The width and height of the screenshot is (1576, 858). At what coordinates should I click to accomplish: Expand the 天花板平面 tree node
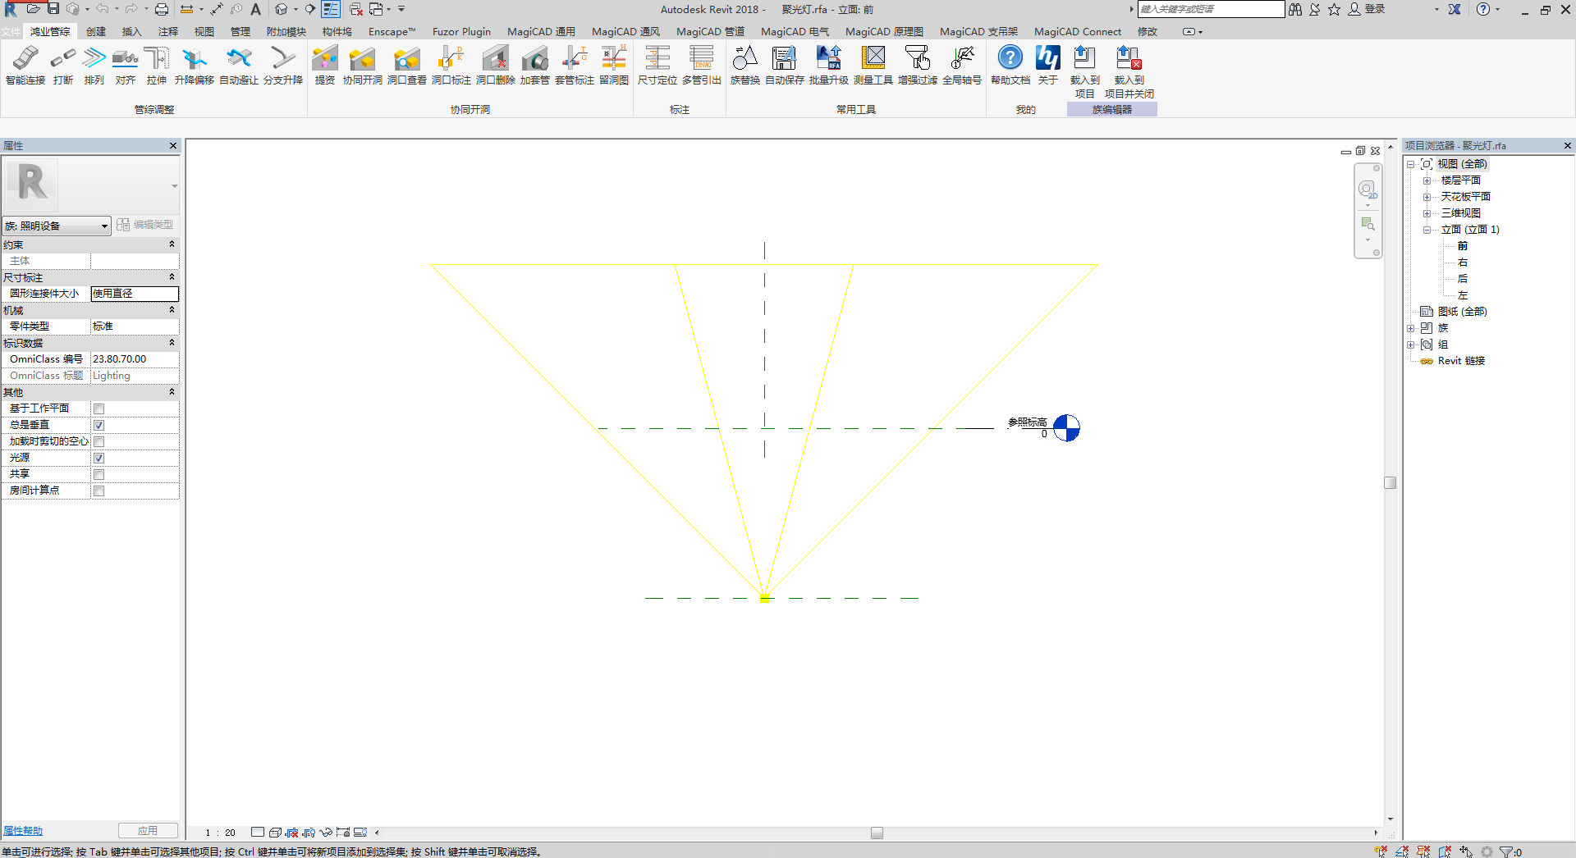1427,197
